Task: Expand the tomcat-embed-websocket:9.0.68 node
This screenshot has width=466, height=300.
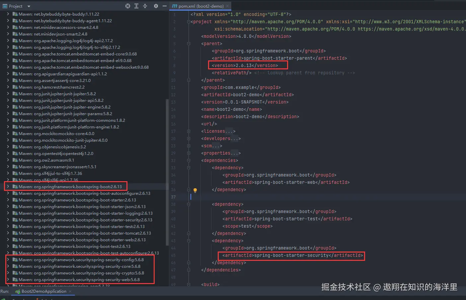Action: click(8, 67)
